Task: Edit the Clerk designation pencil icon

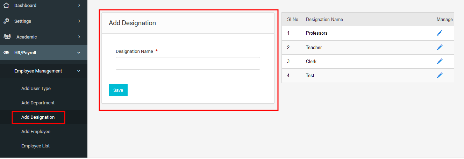Action: (x=440, y=61)
